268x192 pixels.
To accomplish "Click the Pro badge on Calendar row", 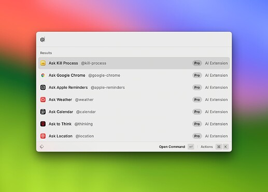I will click(x=197, y=112).
